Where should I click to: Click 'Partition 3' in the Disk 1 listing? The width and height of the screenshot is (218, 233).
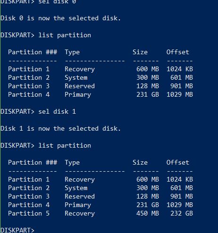click(29, 196)
